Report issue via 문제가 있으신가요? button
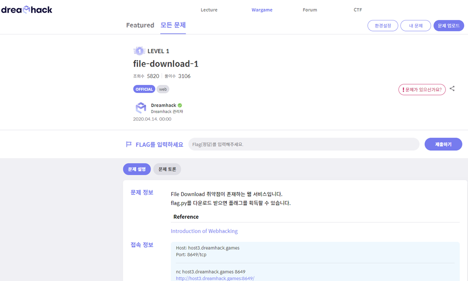468x281 pixels. click(422, 90)
